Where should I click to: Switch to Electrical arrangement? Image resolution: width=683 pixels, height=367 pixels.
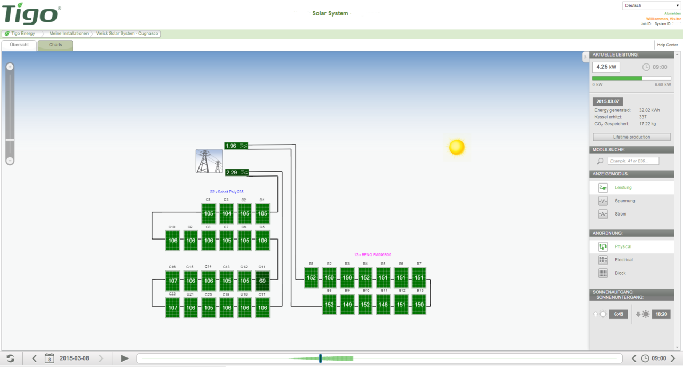623,260
